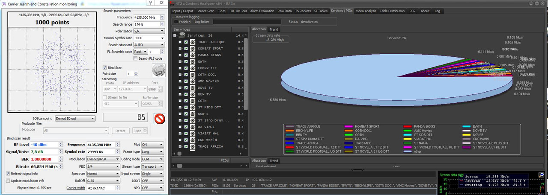Expand the BEN TV tree node
This screenshot has height=195, width=548.
(180, 94)
